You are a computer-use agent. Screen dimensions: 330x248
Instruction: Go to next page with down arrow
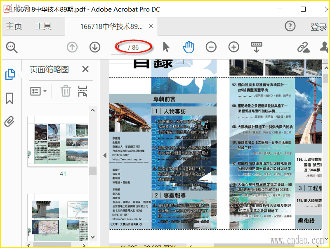tap(95, 47)
